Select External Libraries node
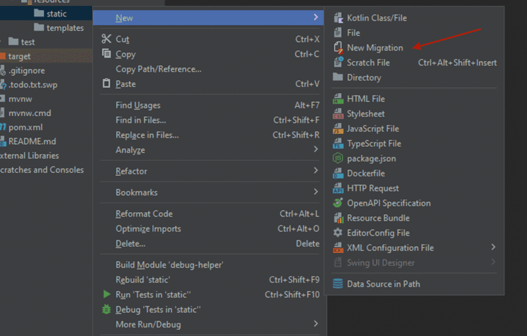Screen dimensions: 527x336 [x=29, y=155]
